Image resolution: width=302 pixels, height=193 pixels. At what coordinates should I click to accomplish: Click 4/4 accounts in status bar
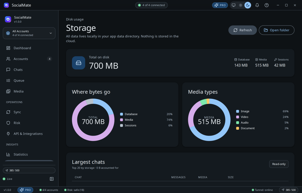49,190
